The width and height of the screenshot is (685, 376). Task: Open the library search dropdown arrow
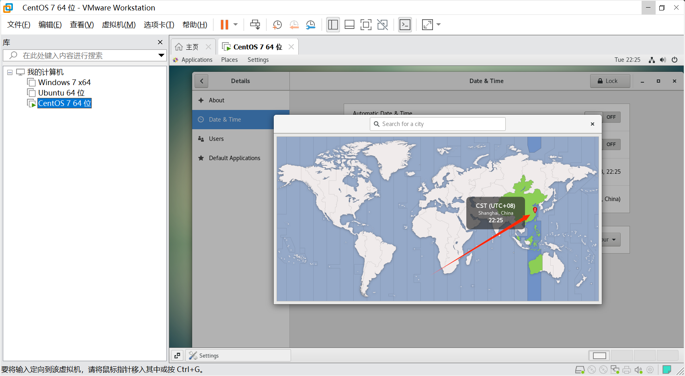[161, 55]
